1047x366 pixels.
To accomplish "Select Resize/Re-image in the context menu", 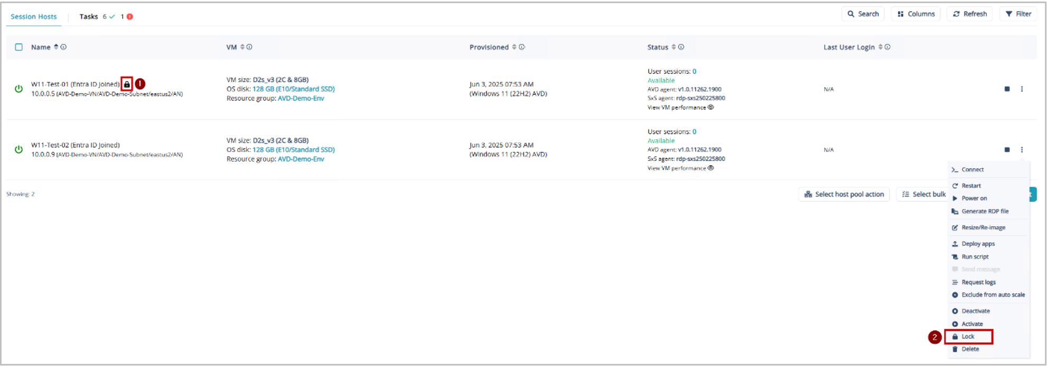I will coord(983,227).
